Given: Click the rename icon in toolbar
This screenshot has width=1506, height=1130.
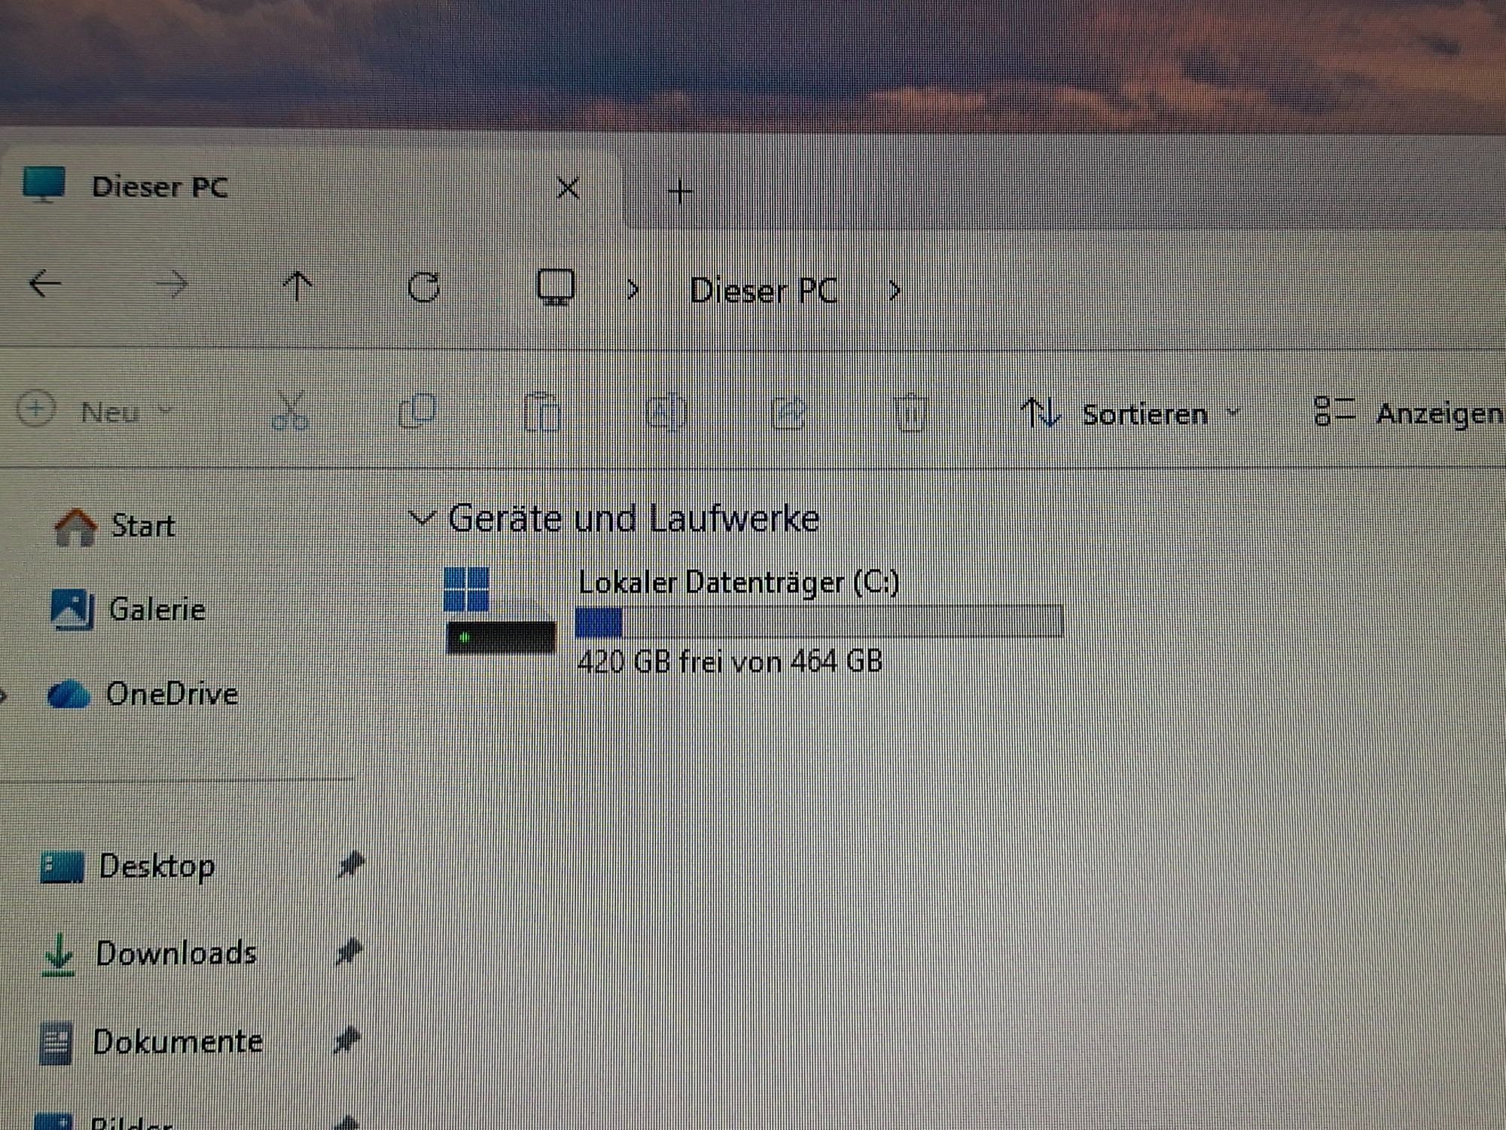Looking at the screenshot, I should pyautogui.click(x=666, y=412).
